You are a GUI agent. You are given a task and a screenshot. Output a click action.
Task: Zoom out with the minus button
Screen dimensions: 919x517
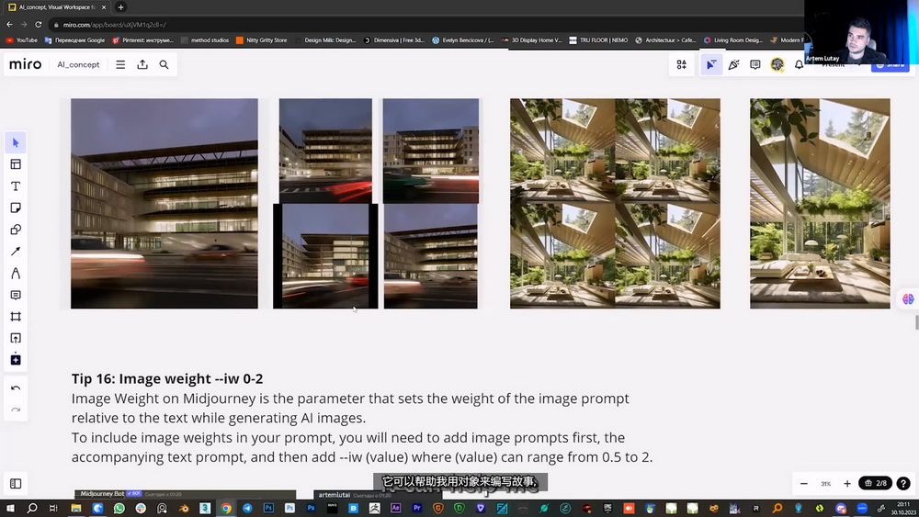click(x=804, y=484)
